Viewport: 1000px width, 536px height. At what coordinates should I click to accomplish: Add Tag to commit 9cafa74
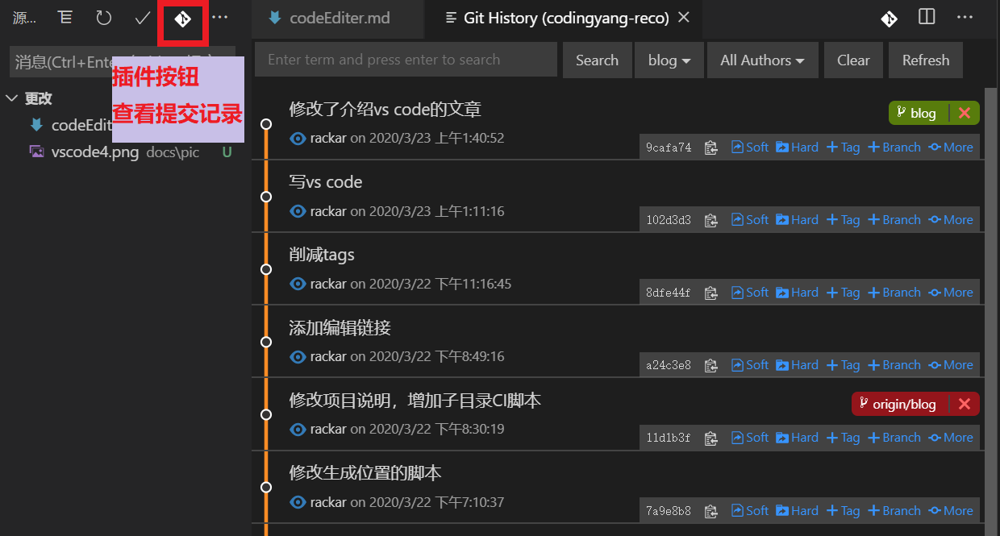[843, 148]
